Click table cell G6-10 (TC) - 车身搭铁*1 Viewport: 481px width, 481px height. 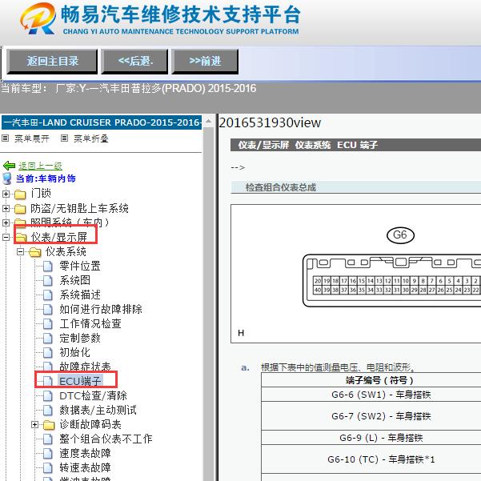381,459
